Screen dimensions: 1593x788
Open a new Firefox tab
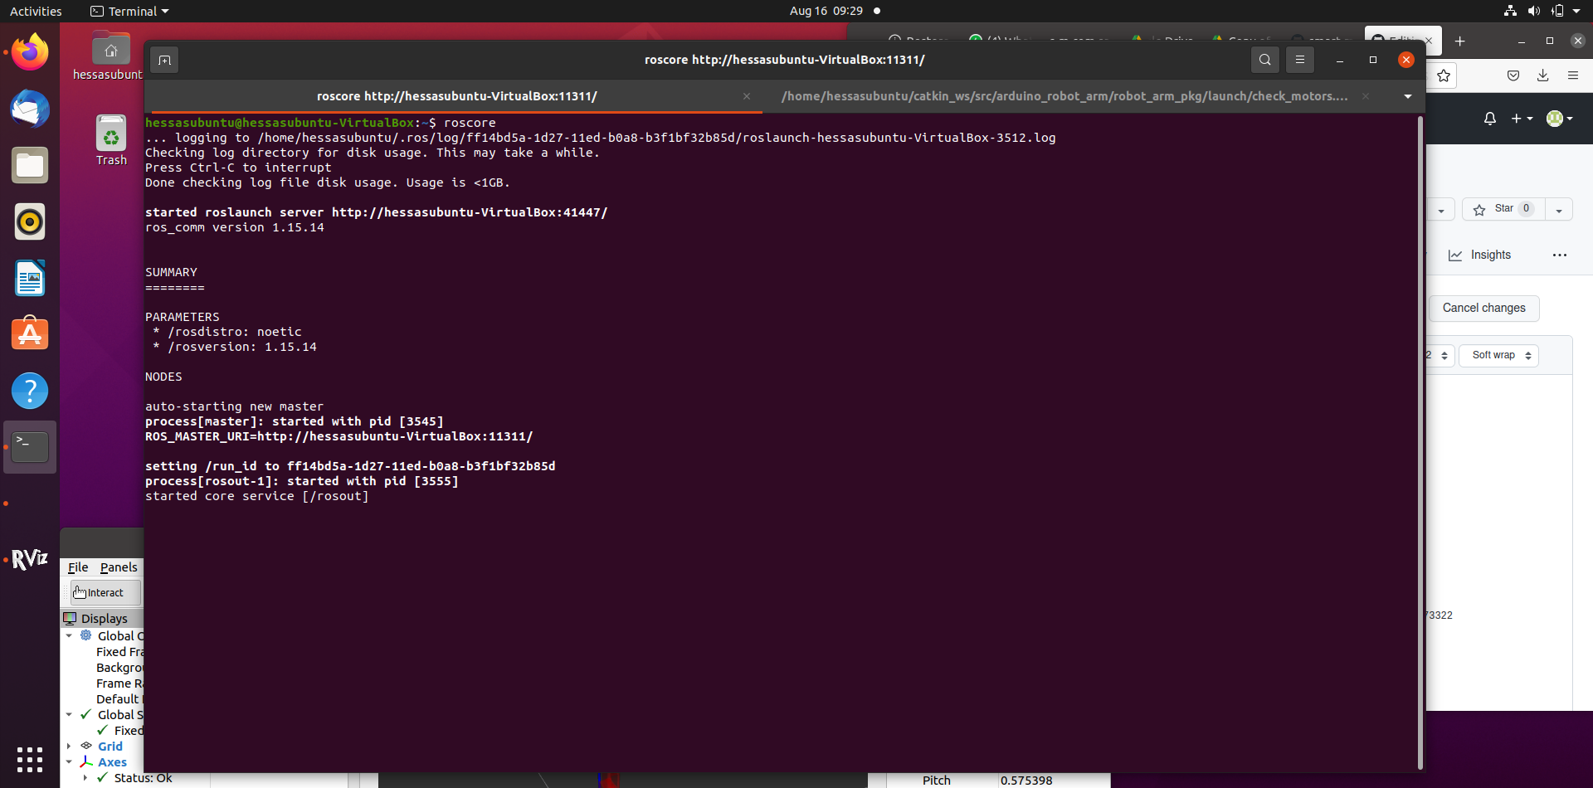pyautogui.click(x=1460, y=41)
